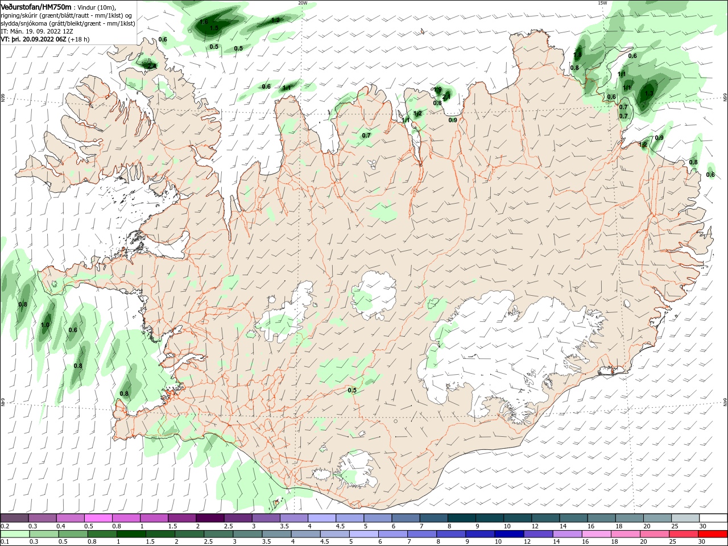
Task: Click the '0.5' rain value over southern inland
Action: 352,390
